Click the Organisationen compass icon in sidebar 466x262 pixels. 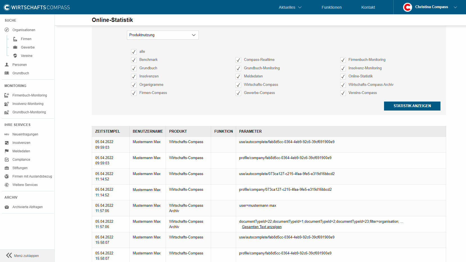7,30
